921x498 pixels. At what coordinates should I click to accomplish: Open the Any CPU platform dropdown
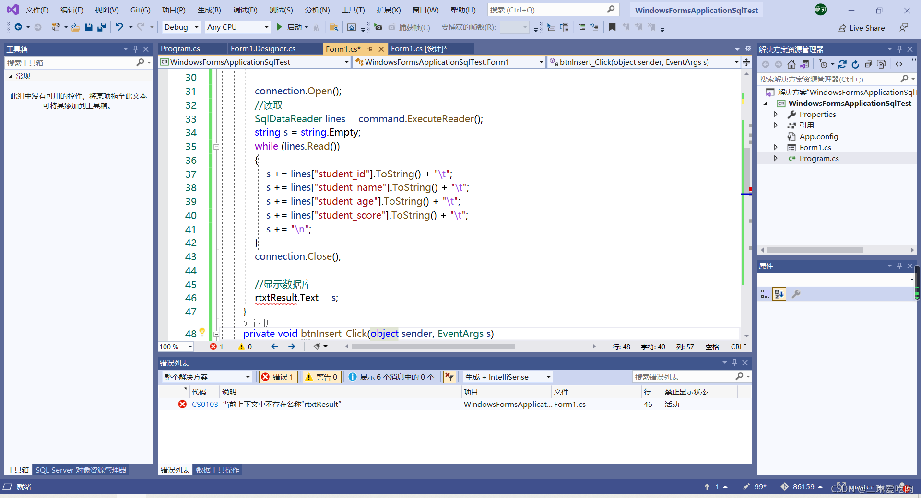tap(238, 27)
